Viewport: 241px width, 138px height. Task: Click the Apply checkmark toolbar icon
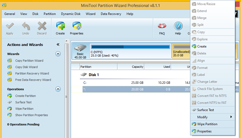pyautogui.click(x=10, y=26)
